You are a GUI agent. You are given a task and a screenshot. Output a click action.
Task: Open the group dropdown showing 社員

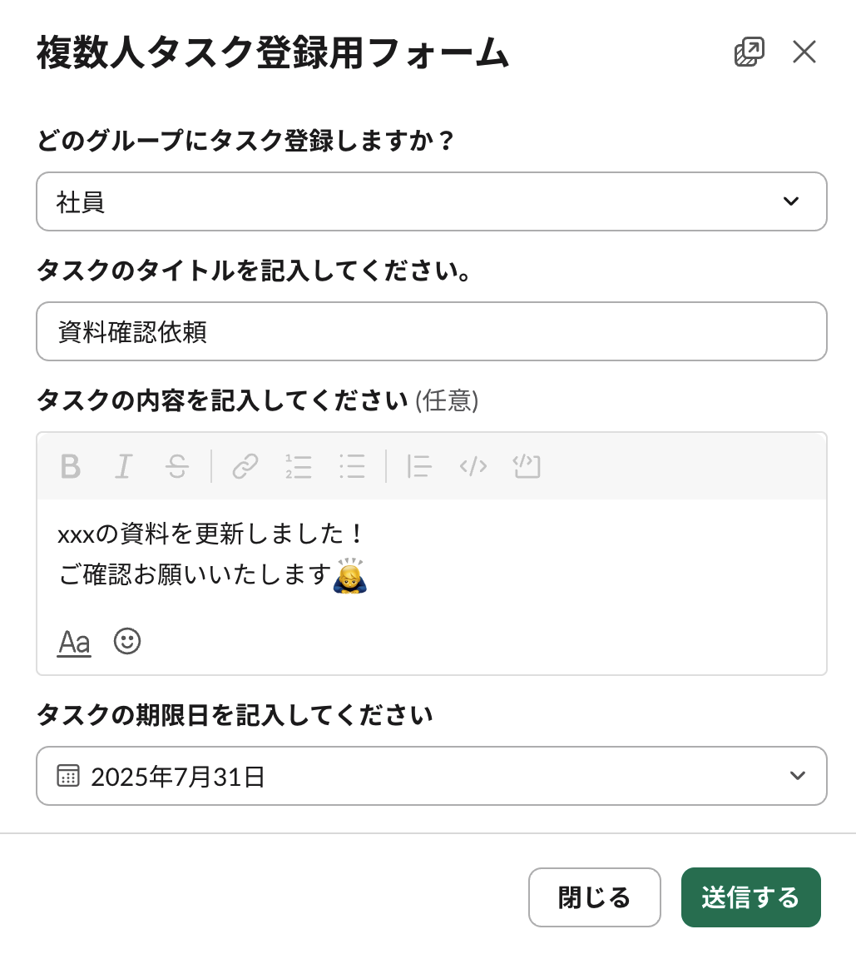(431, 201)
